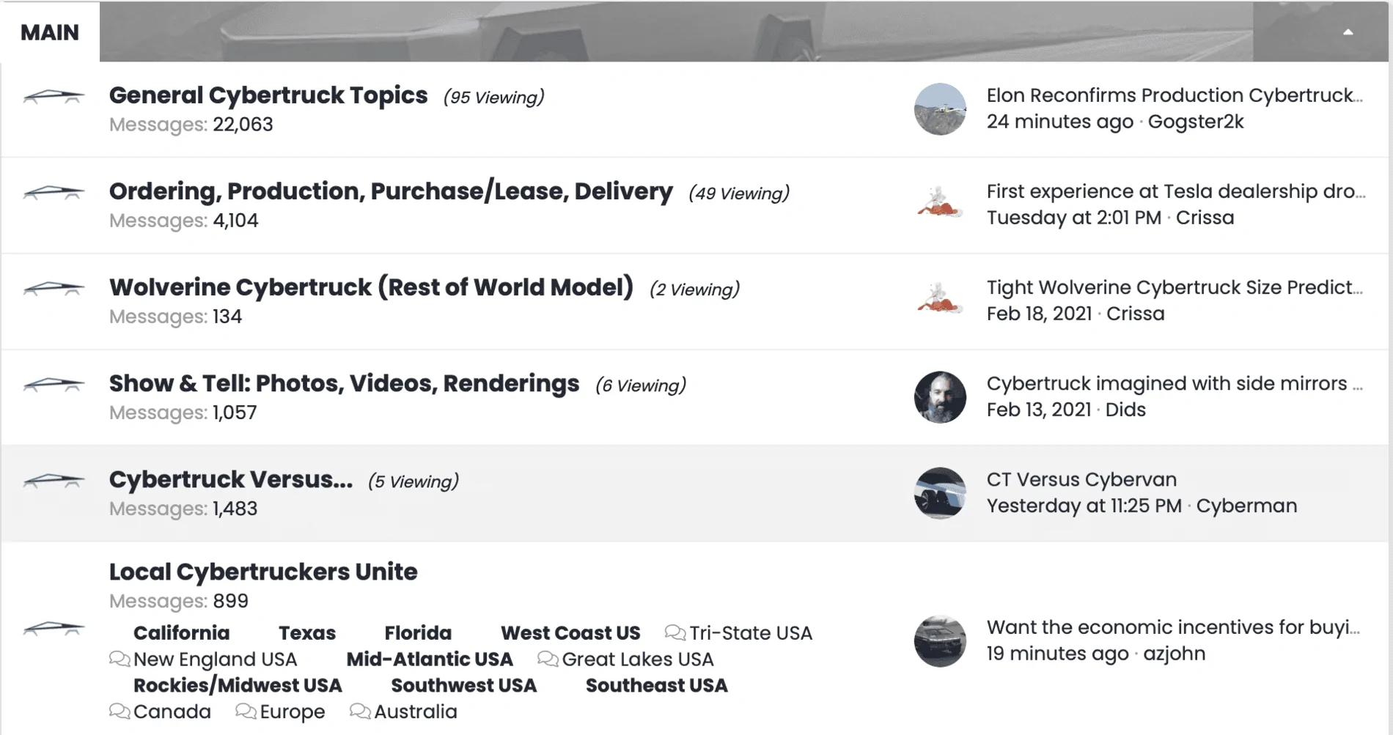Open Dids' bearded avatar
The height and width of the screenshot is (735, 1393).
(x=940, y=397)
